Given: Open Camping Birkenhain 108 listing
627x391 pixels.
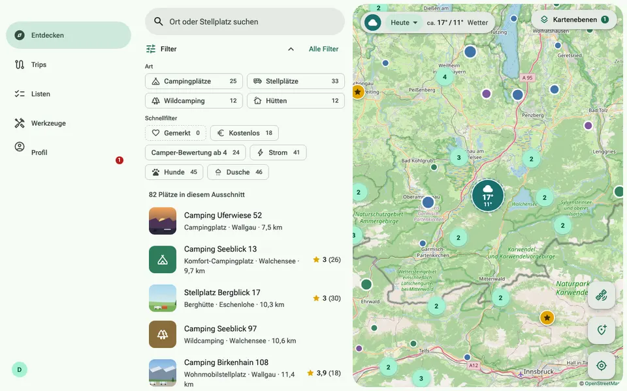Looking at the screenshot, I should 245,373.
